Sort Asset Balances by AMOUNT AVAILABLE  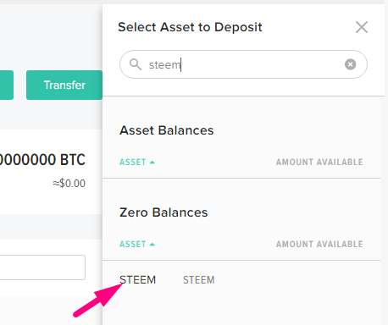319,162
